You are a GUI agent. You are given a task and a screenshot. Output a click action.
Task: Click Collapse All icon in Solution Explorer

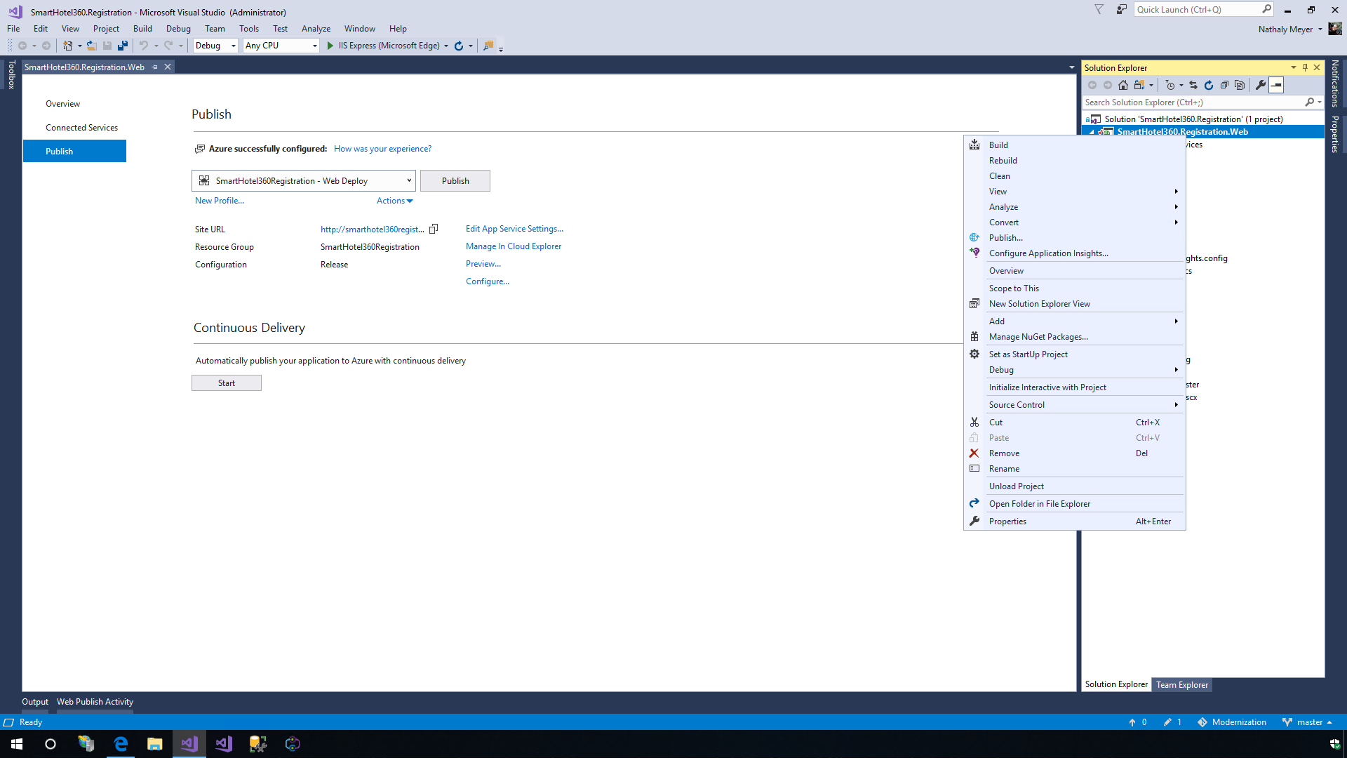(1224, 85)
